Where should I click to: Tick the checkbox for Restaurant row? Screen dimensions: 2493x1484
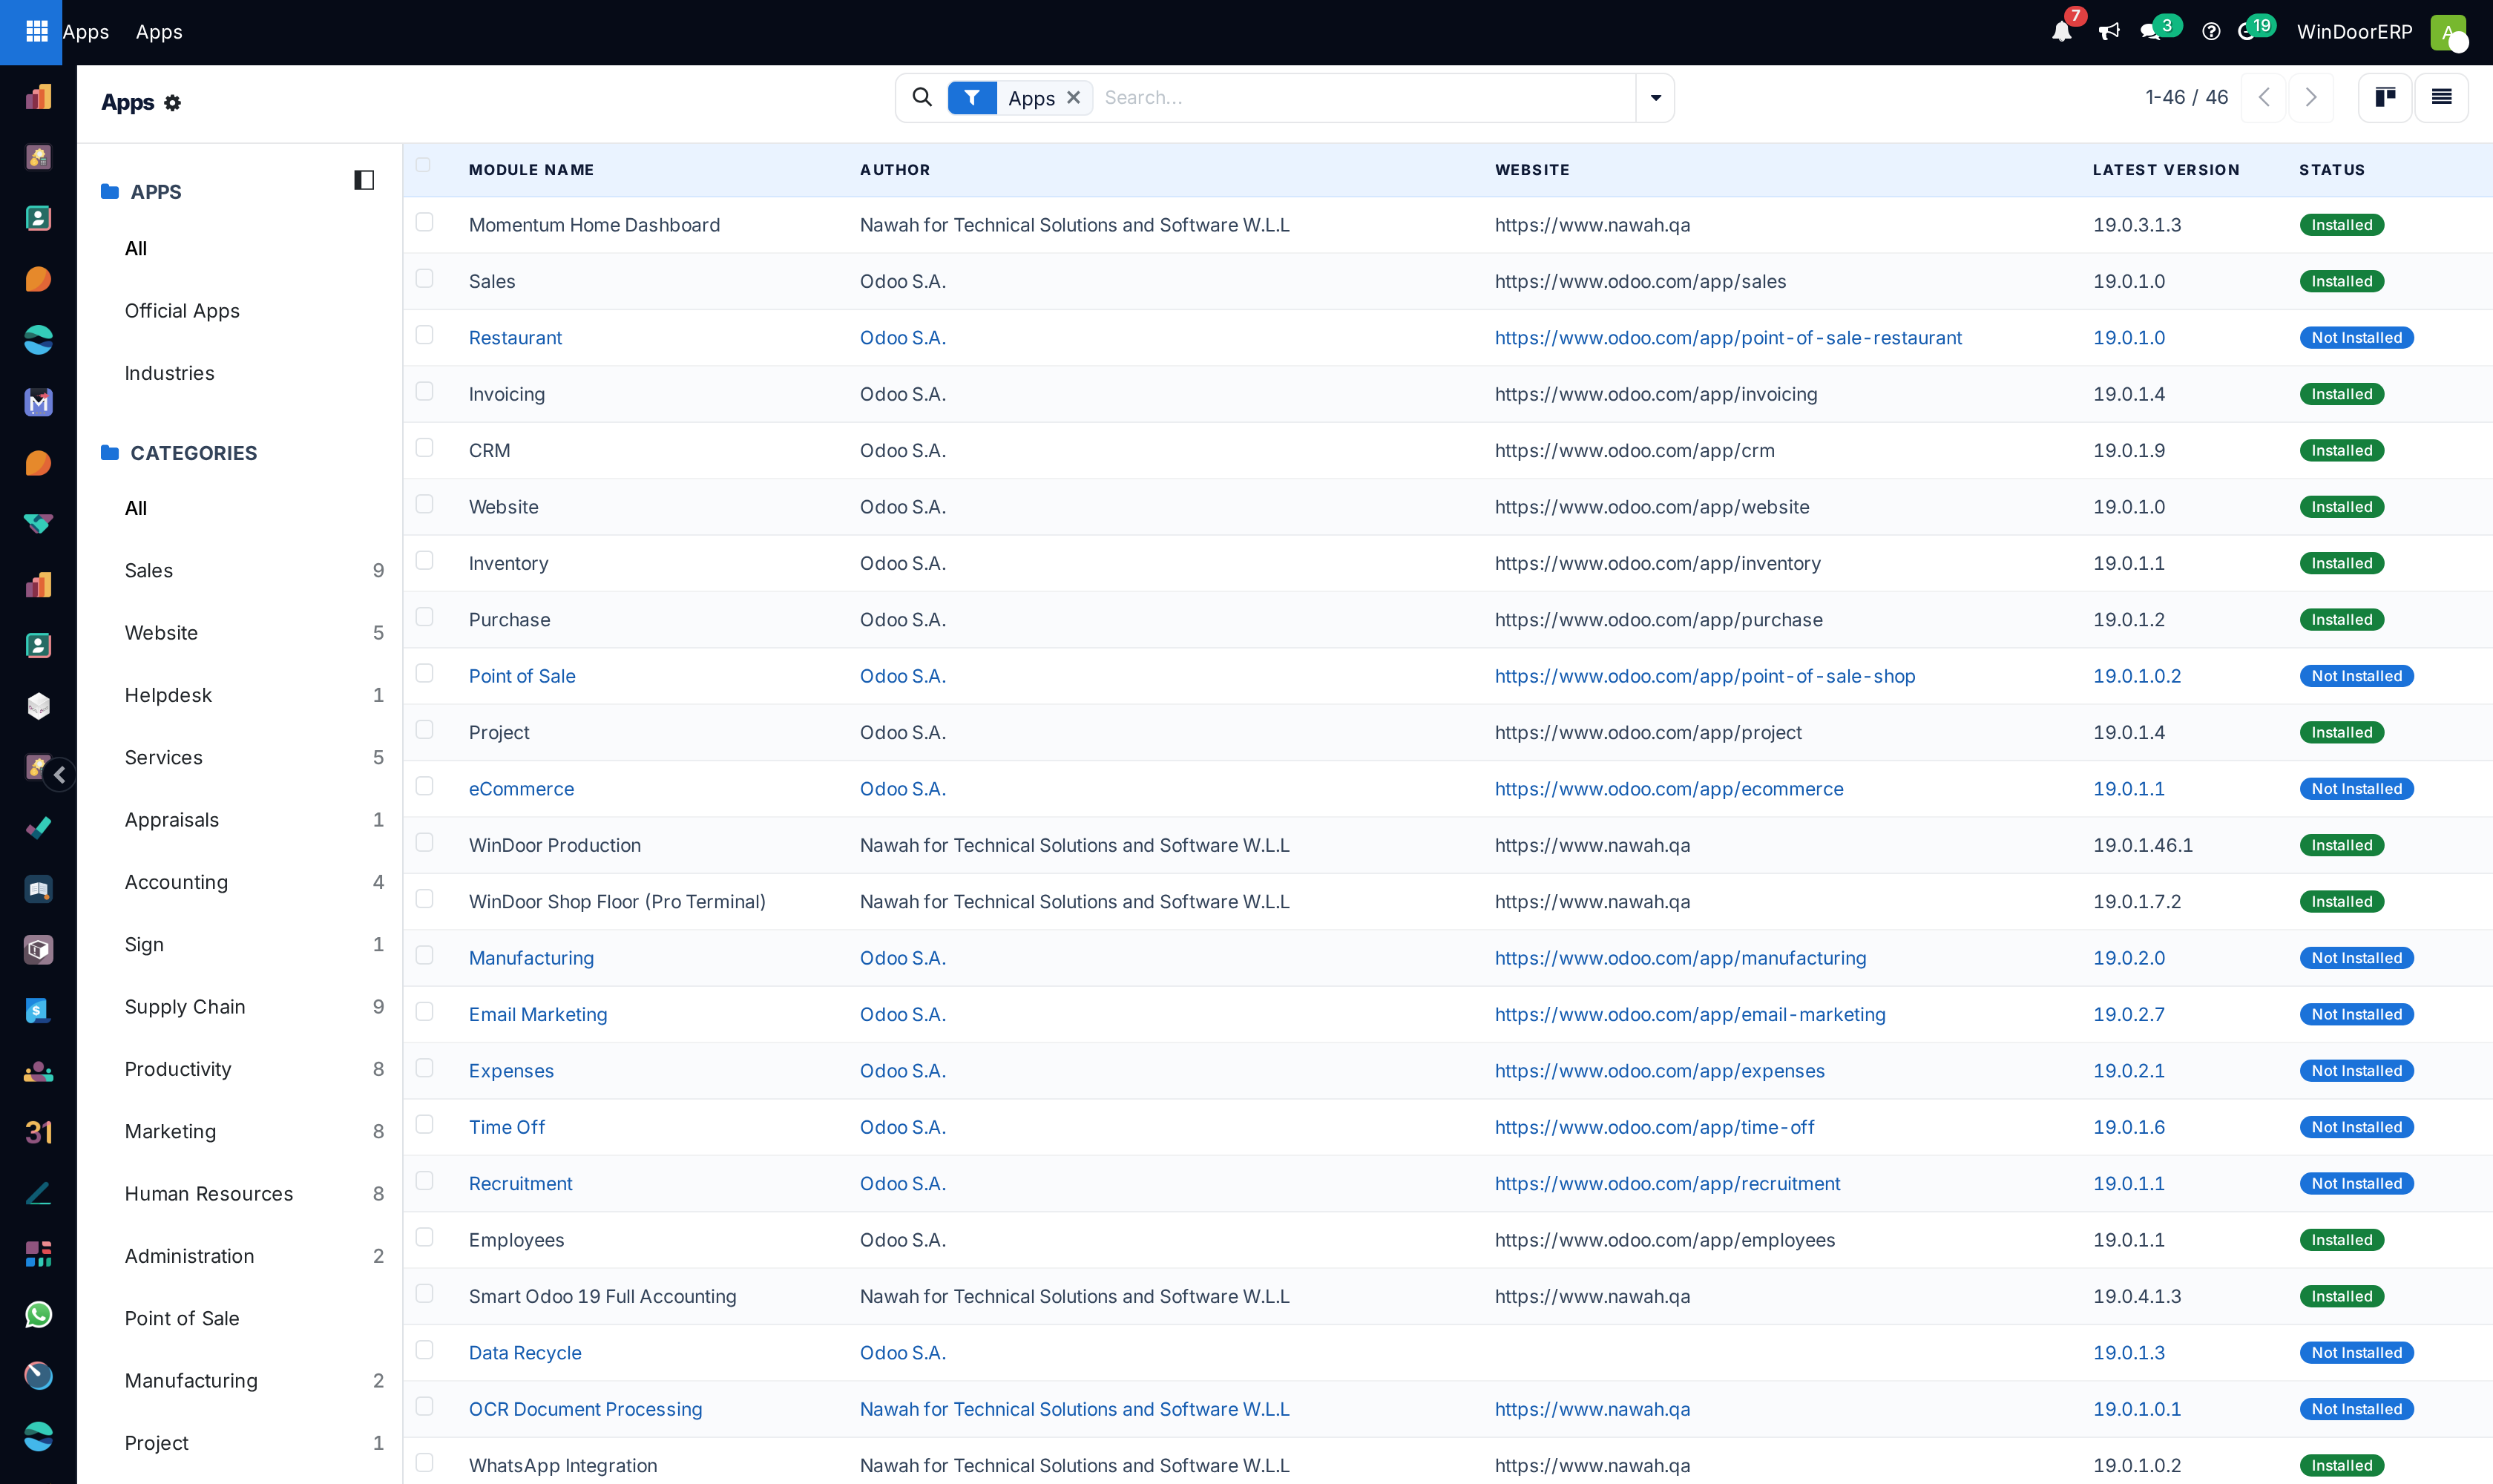424,335
